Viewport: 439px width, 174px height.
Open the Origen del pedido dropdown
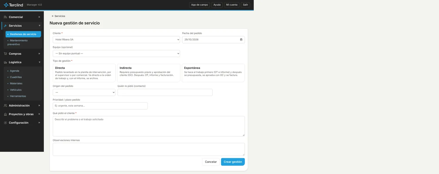(84, 92)
